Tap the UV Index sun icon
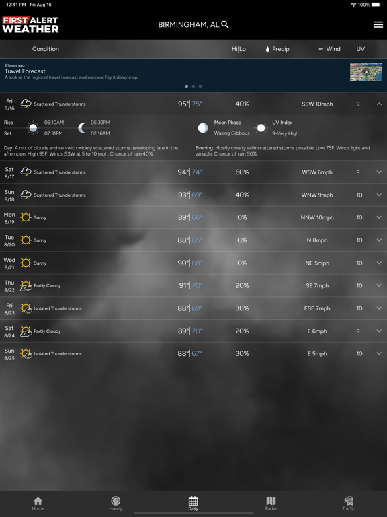Screen dimensions: 387x517 coord(261,128)
